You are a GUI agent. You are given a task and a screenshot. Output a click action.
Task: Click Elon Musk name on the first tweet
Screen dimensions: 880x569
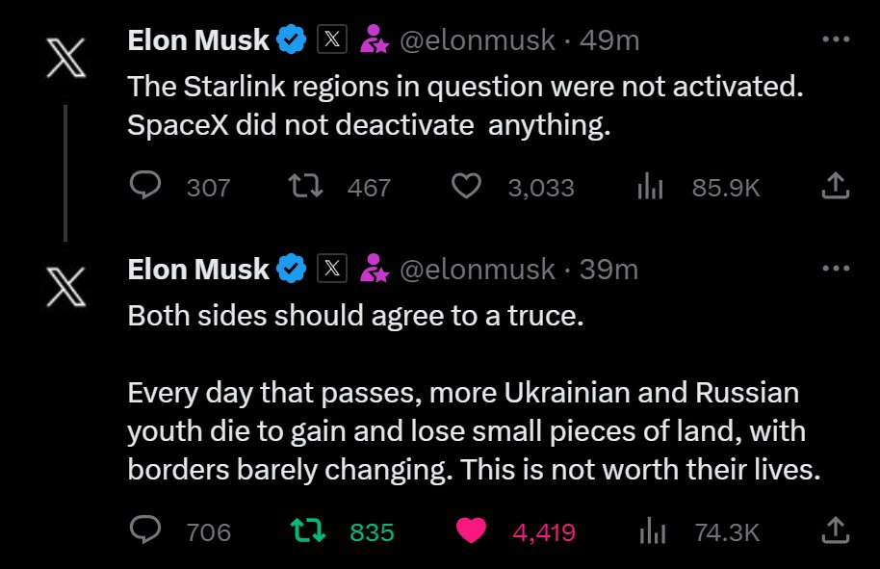point(198,39)
